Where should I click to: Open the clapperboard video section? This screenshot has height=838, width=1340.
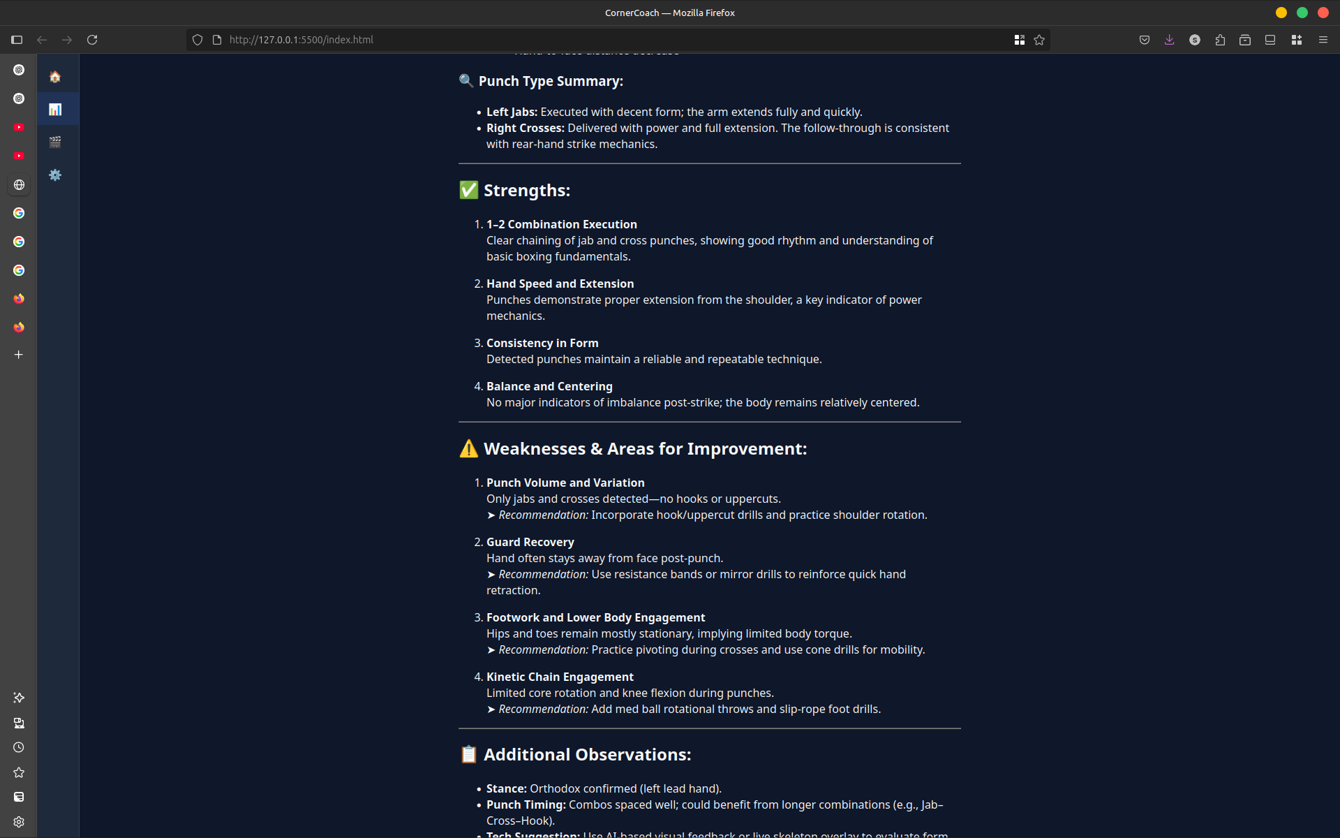tap(55, 142)
